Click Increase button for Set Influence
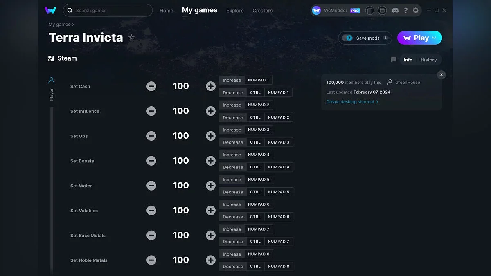491x276 pixels. click(232, 105)
